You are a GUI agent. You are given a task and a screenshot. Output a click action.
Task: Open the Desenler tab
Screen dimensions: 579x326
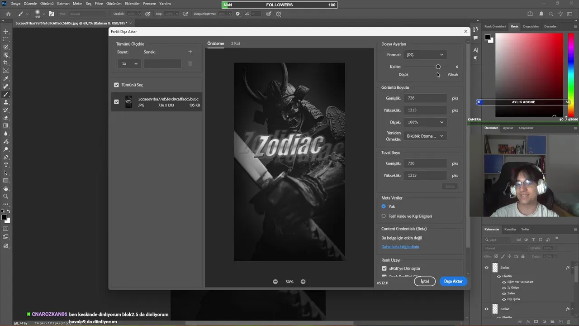551,26
